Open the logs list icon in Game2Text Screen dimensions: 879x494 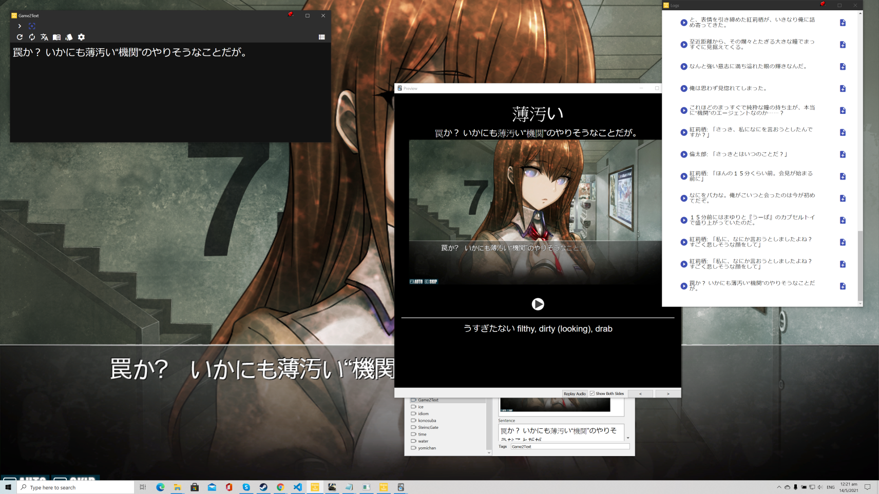coord(322,37)
